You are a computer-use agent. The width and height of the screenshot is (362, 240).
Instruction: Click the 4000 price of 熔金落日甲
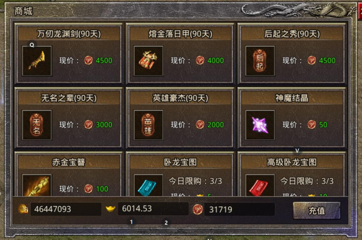[x=216, y=61]
